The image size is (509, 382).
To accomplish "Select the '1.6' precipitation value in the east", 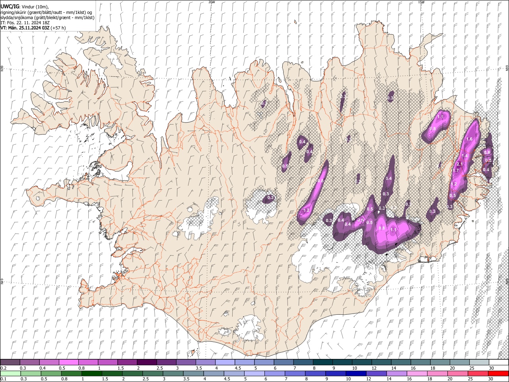I will pos(469,139).
